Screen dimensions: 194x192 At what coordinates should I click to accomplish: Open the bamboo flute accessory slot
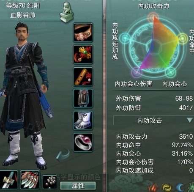click(83, 77)
